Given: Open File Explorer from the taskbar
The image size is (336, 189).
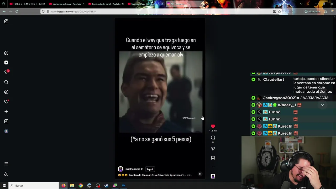Looking at the screenshot, I should pyautogui.click(x=72, y=186).
